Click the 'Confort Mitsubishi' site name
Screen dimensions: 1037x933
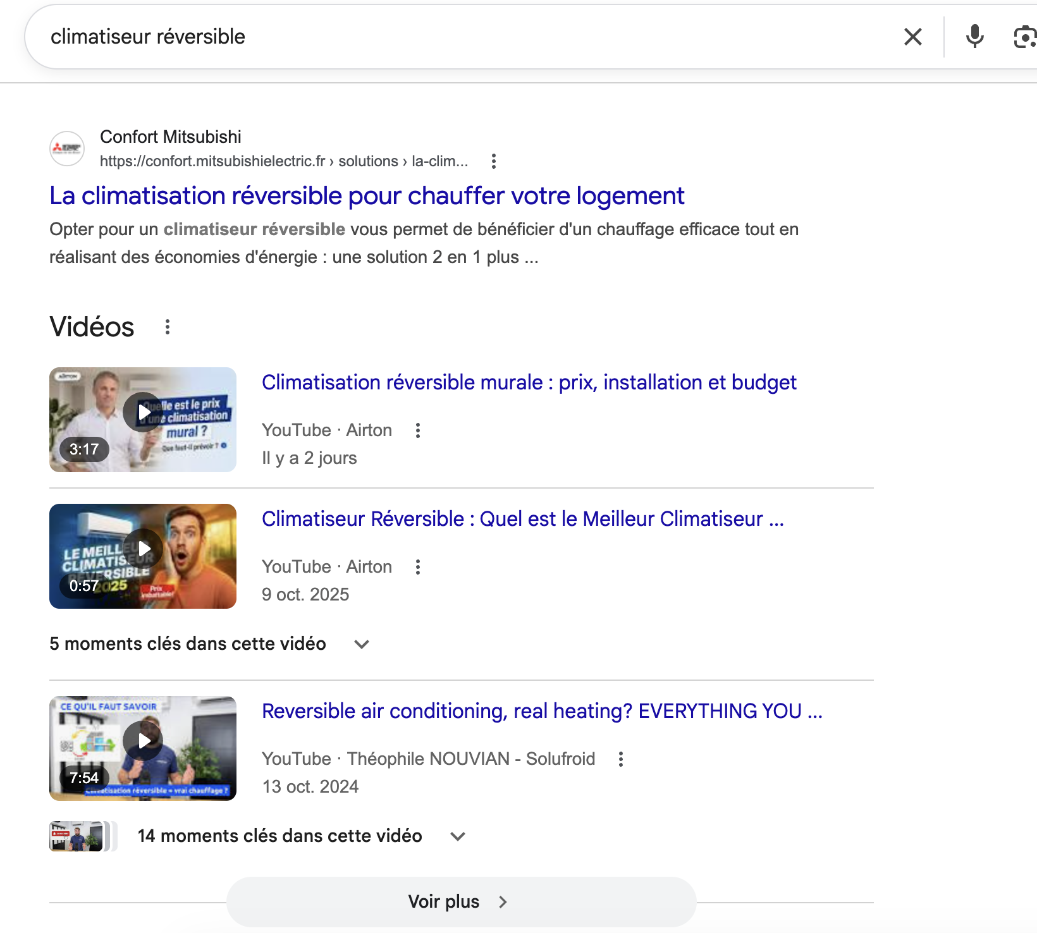point(171,137)
